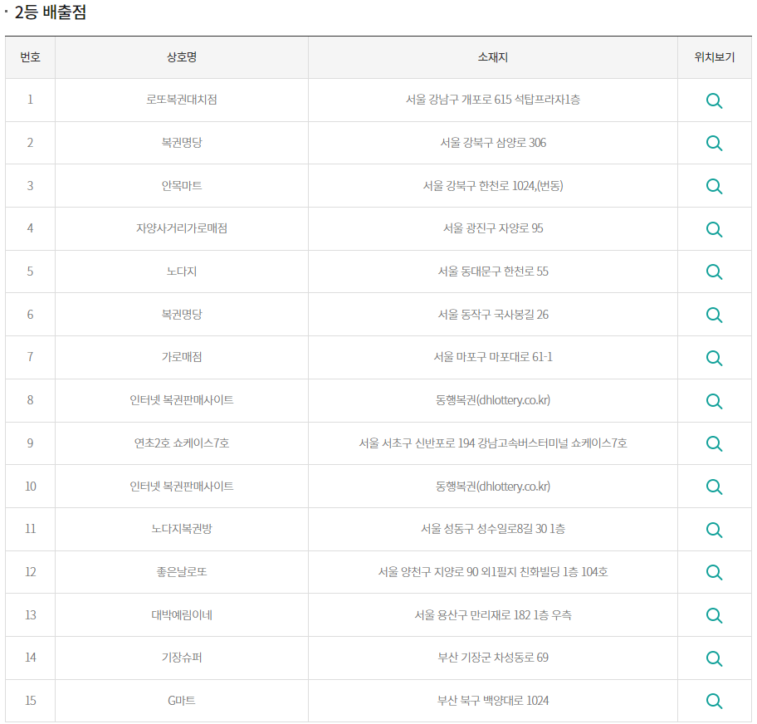
Task: Click address 부산 북구 백양대로 1024
Action: coord(492,700)
